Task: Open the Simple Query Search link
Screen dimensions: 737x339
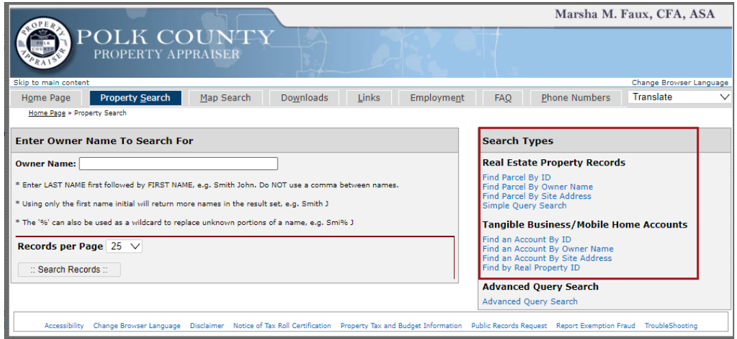Action: point(524,206)
